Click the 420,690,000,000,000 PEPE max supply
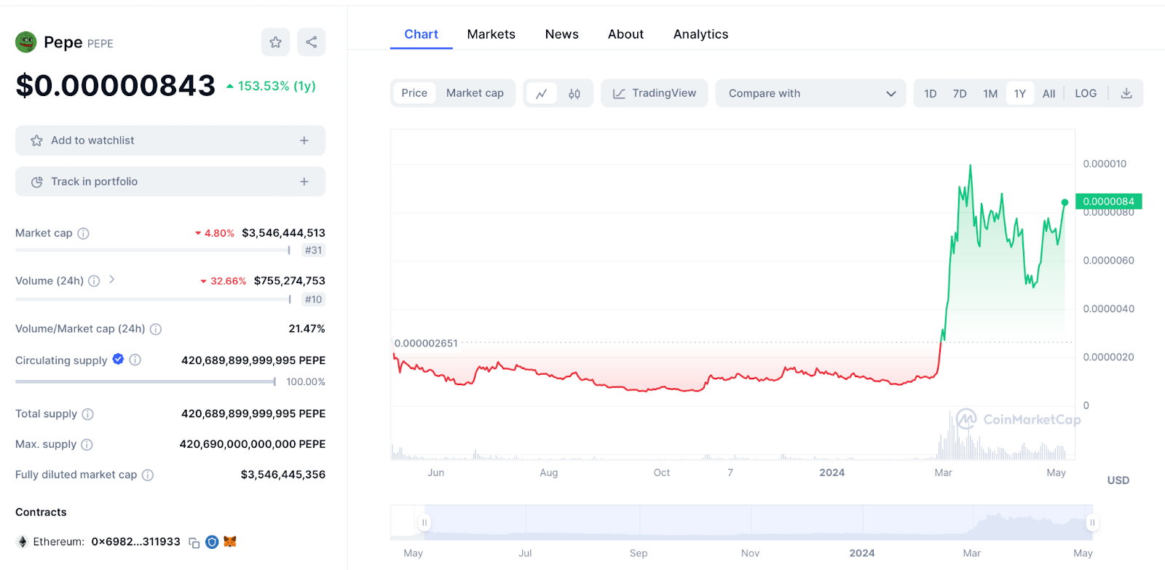1165x570 pixels. point(253,444)
